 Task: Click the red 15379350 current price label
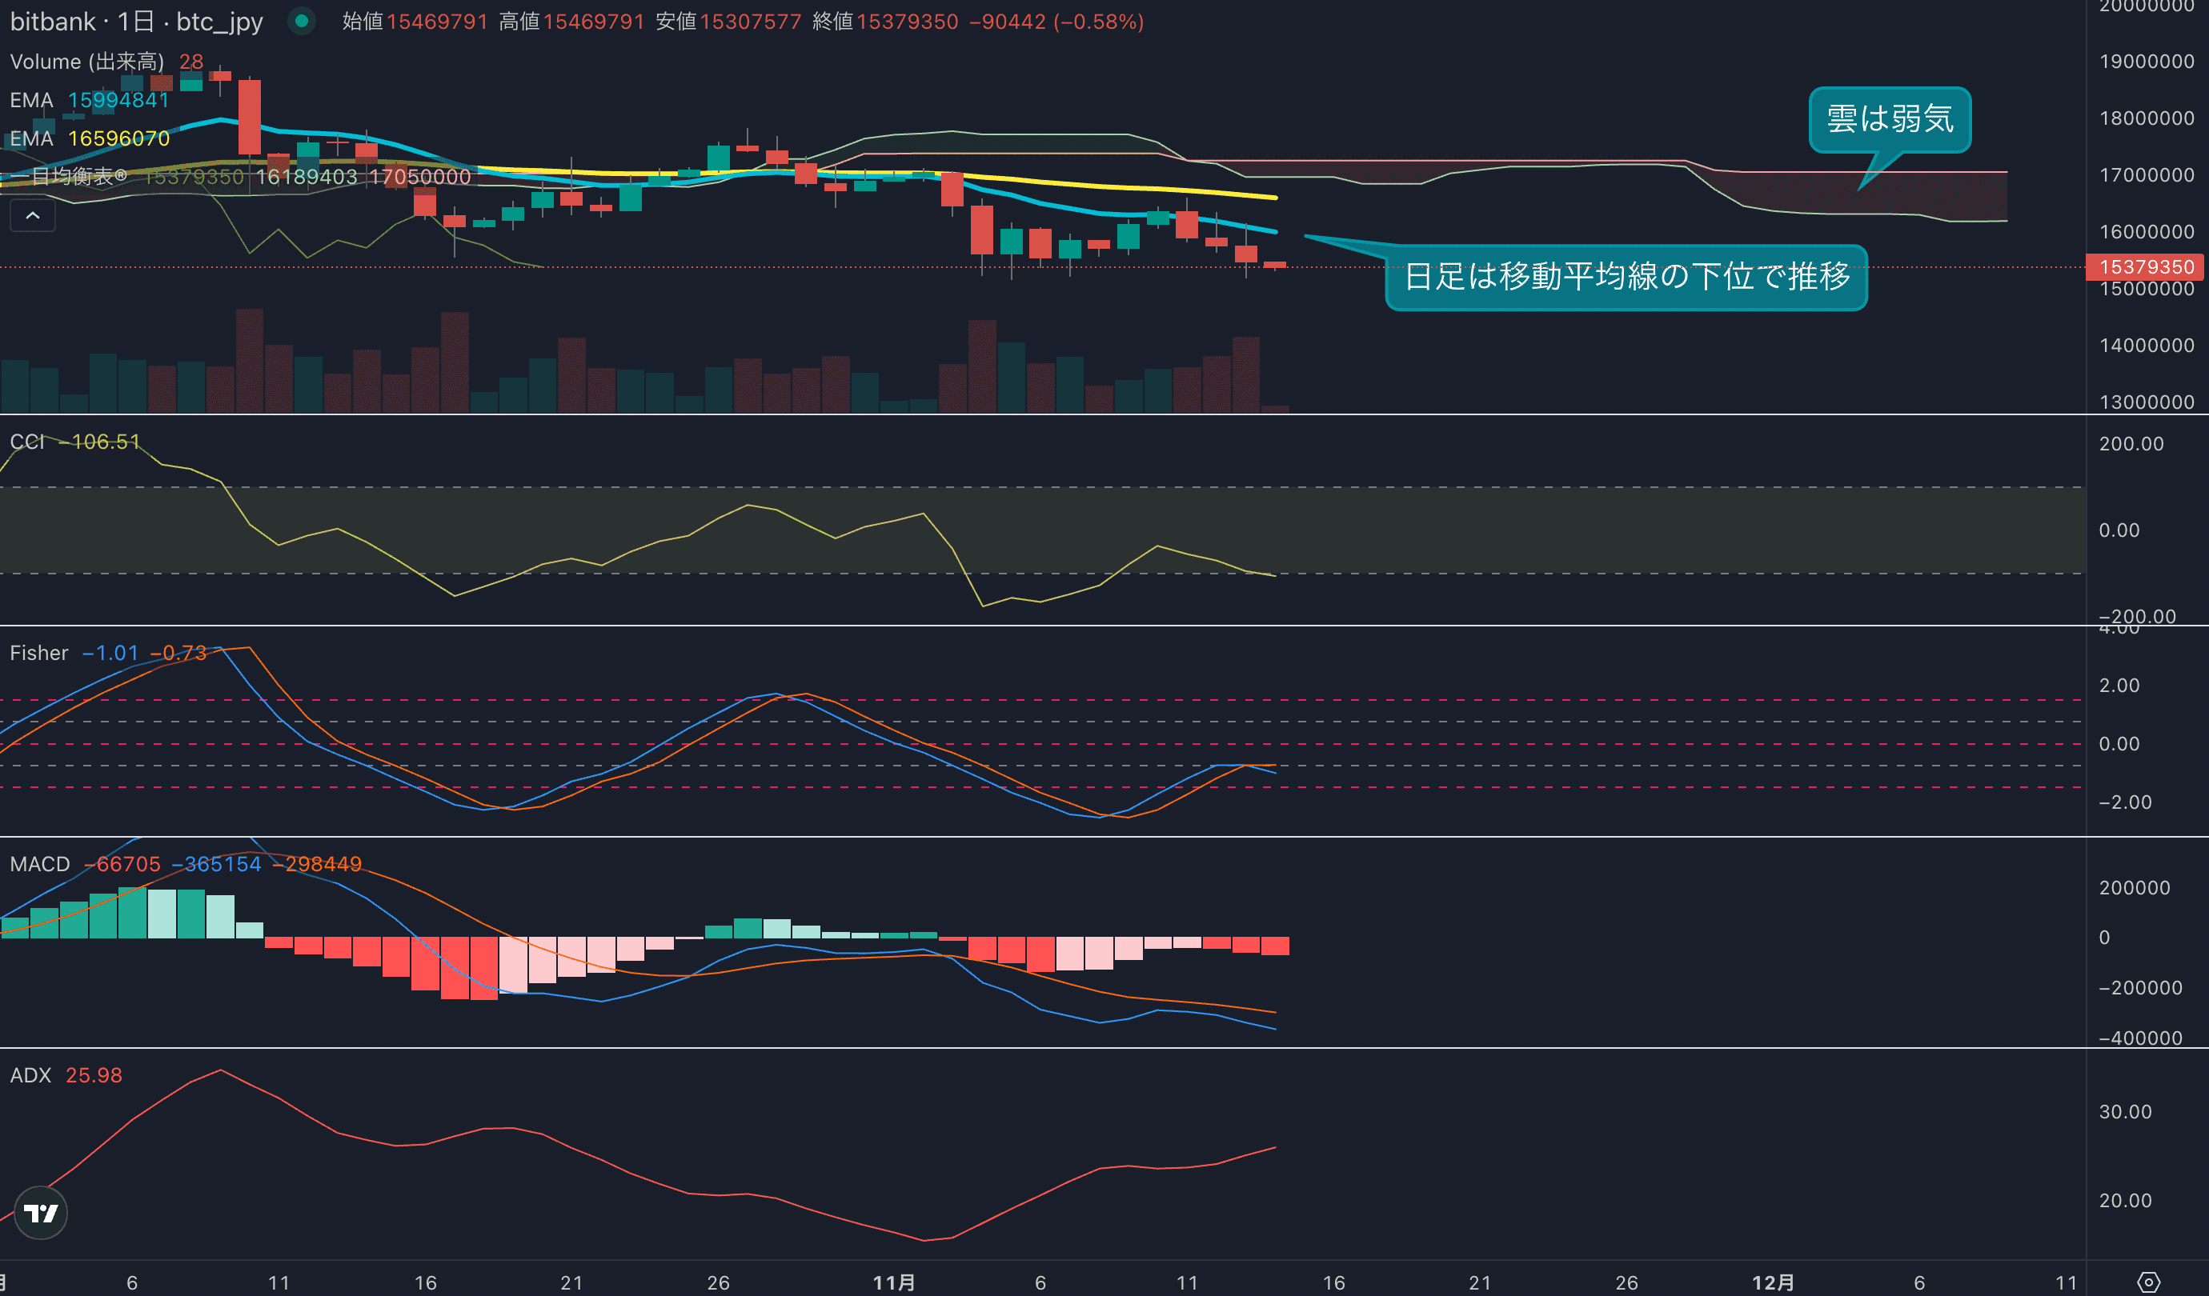pos(2146,266)
